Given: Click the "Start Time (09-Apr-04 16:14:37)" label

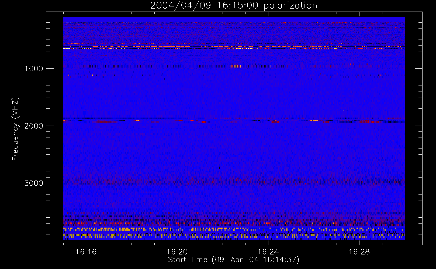Looking at the screenshot, I should pyautogui.click(x=234, y=260).
